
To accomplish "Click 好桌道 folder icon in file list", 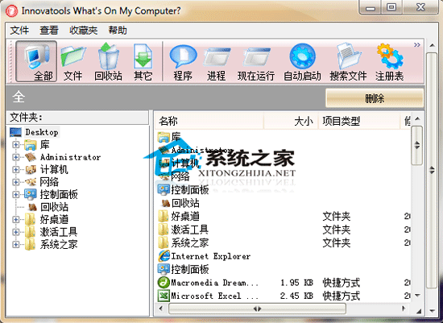I will point(164,217).
